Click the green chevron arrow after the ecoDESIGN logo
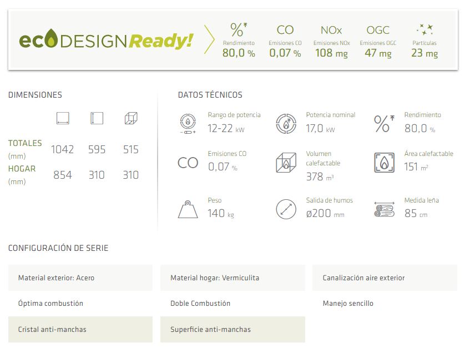Image resolution: width=470 pixels, height=348 pixels. coord(210,39)
